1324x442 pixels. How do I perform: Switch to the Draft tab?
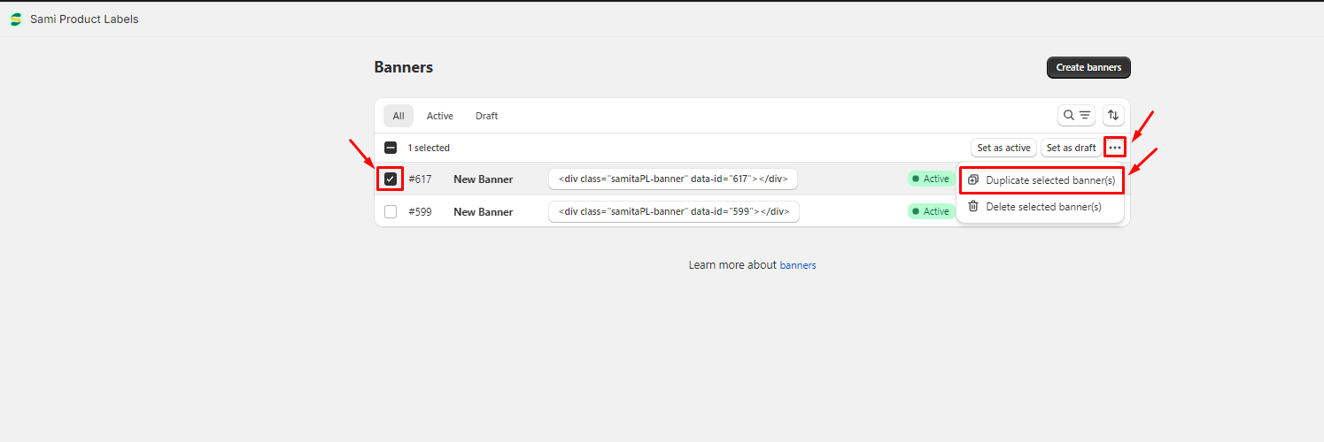pos(486,116)
